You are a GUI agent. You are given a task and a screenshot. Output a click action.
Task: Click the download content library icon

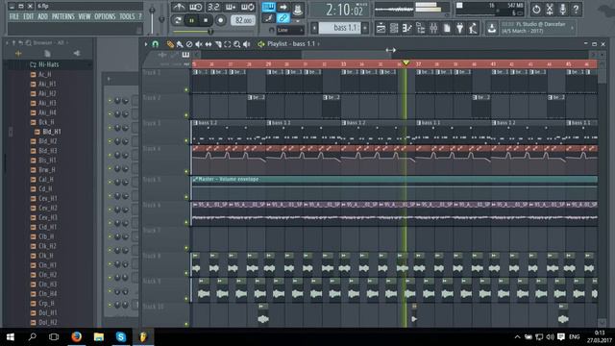click(x=491, y=28)
